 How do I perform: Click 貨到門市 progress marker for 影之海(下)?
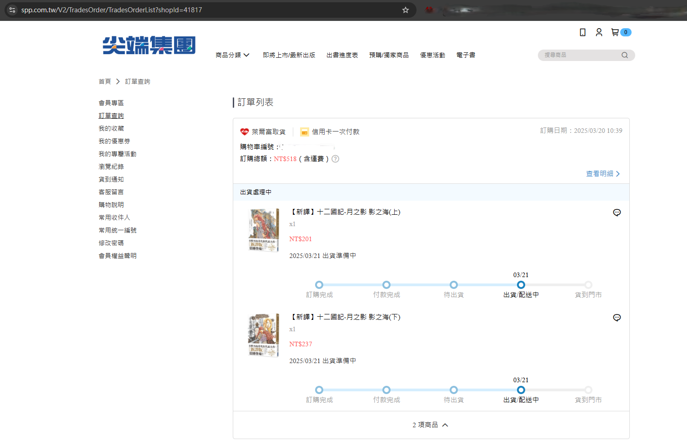[x=588, y=390]
